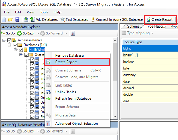
Task: Uncheck the first query checkbox starting with Cu
Action: 32,59
